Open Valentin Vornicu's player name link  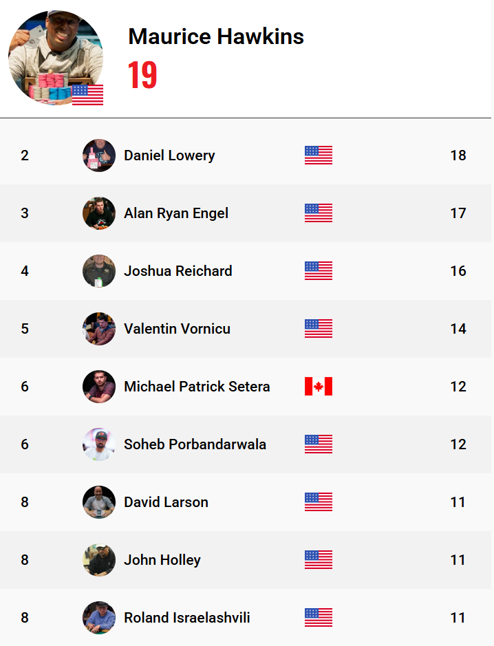pos(177,329)
